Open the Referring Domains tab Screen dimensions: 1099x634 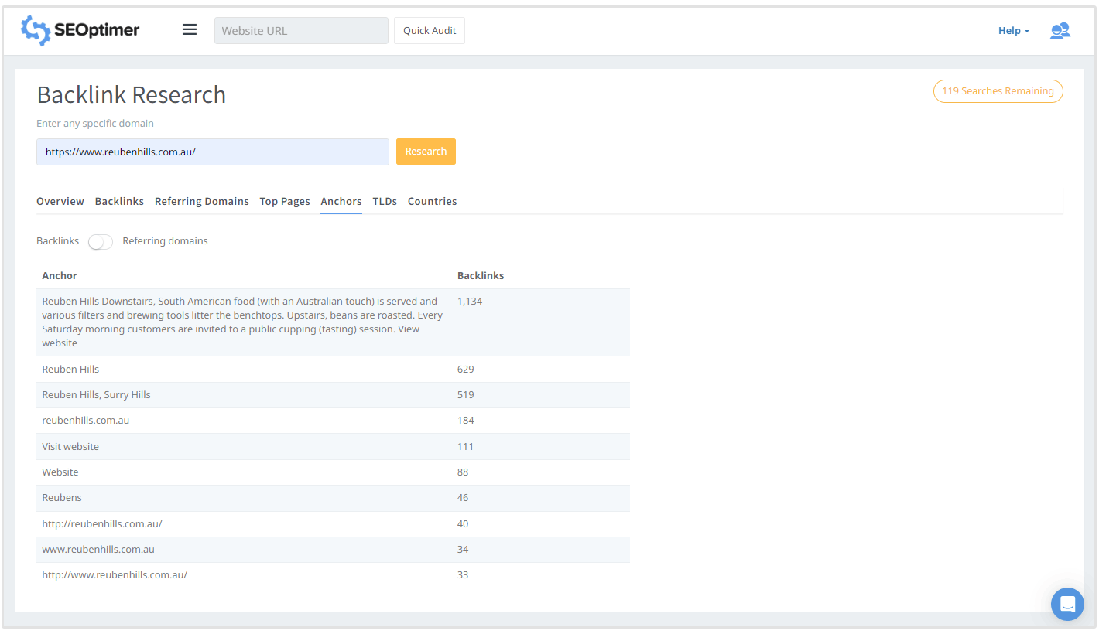[x=202, y=201]
